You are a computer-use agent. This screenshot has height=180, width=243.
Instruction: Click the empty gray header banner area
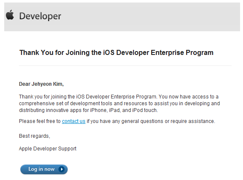click(x=150, y=17)
